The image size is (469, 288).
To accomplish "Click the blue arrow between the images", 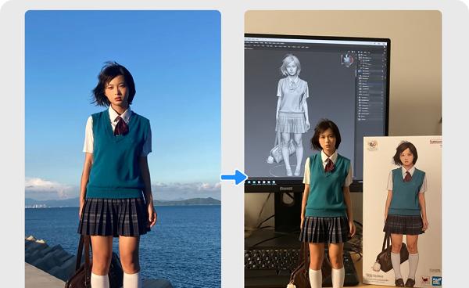I will [234, 177].
